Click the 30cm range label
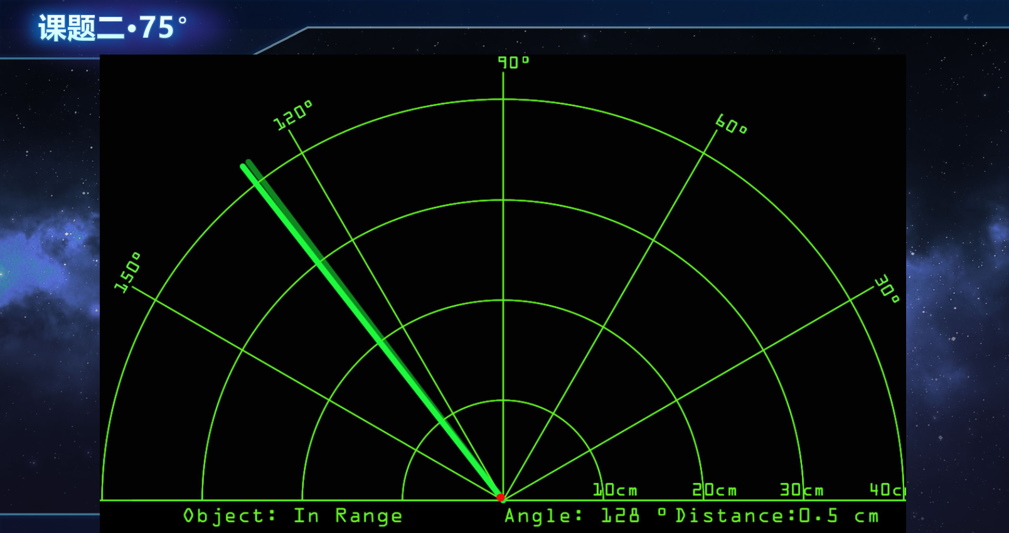This screenshot has height=533, width=1009. 801,490
